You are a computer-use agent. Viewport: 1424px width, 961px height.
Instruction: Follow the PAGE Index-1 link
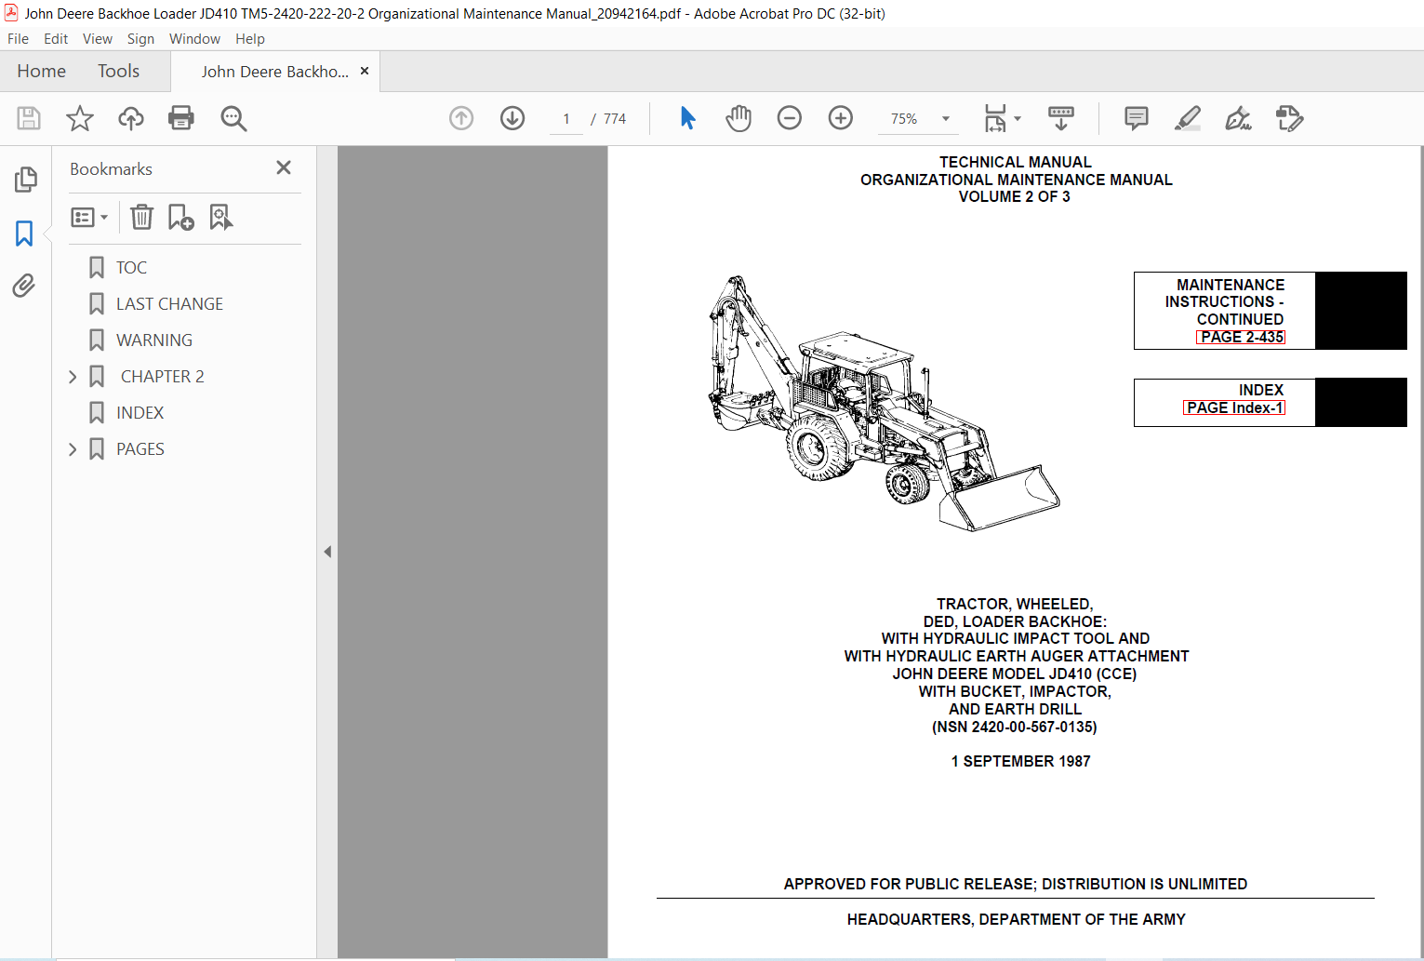[1234, 407]
